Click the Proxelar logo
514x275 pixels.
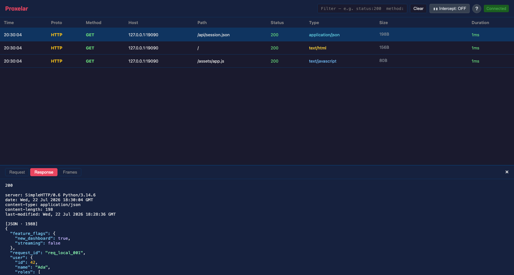click(x=17, y=9)
